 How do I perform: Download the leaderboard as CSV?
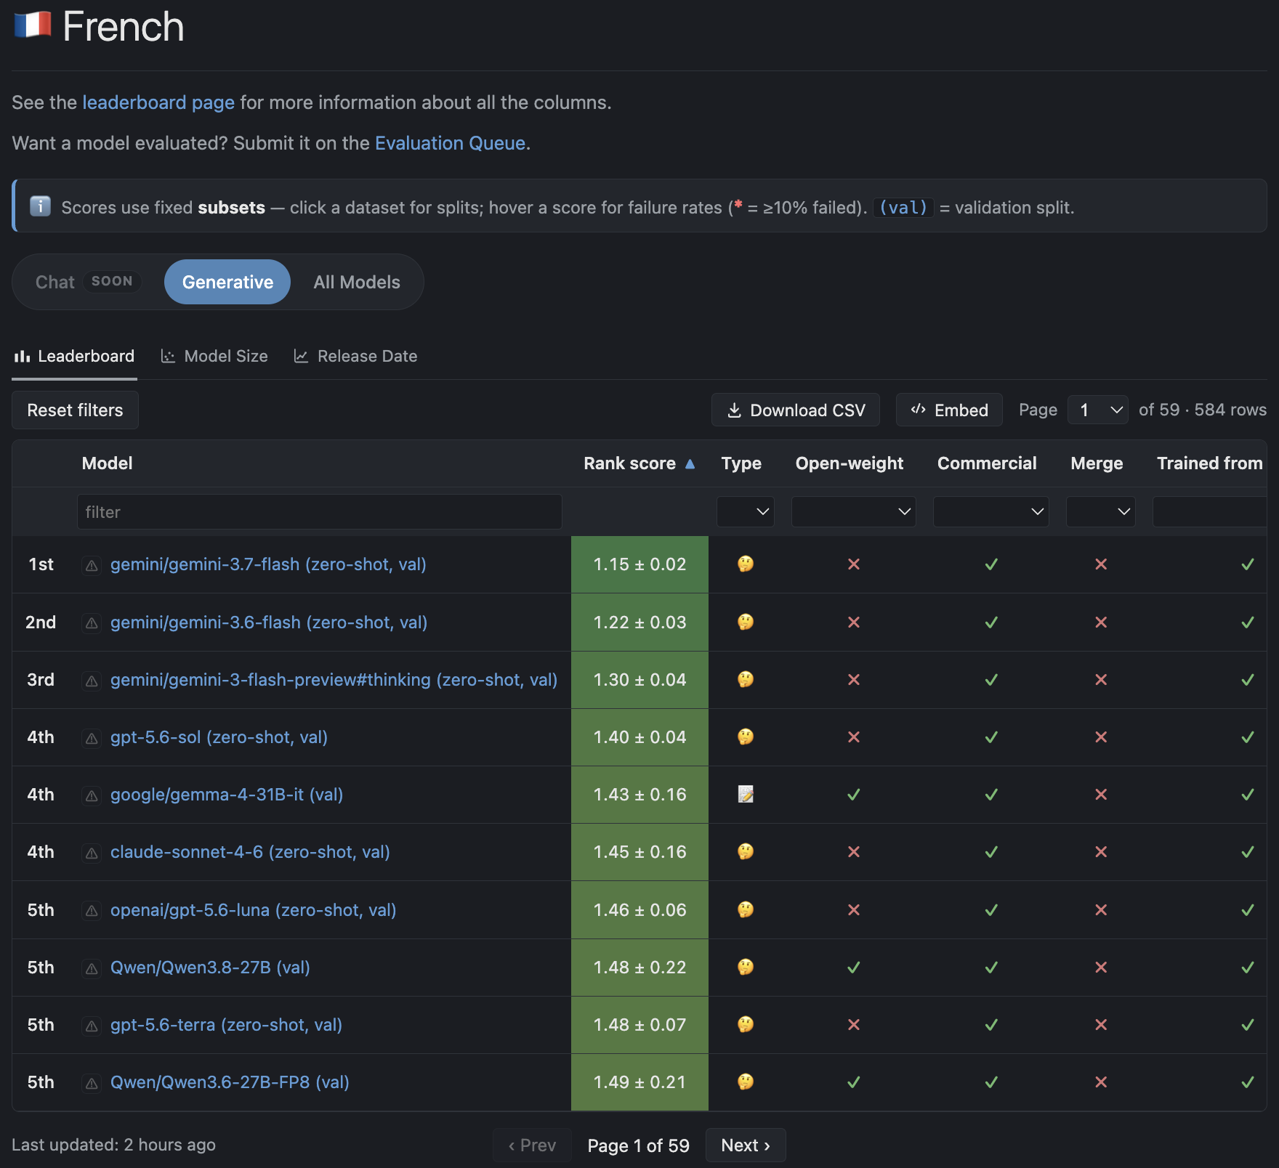(796, 410)
